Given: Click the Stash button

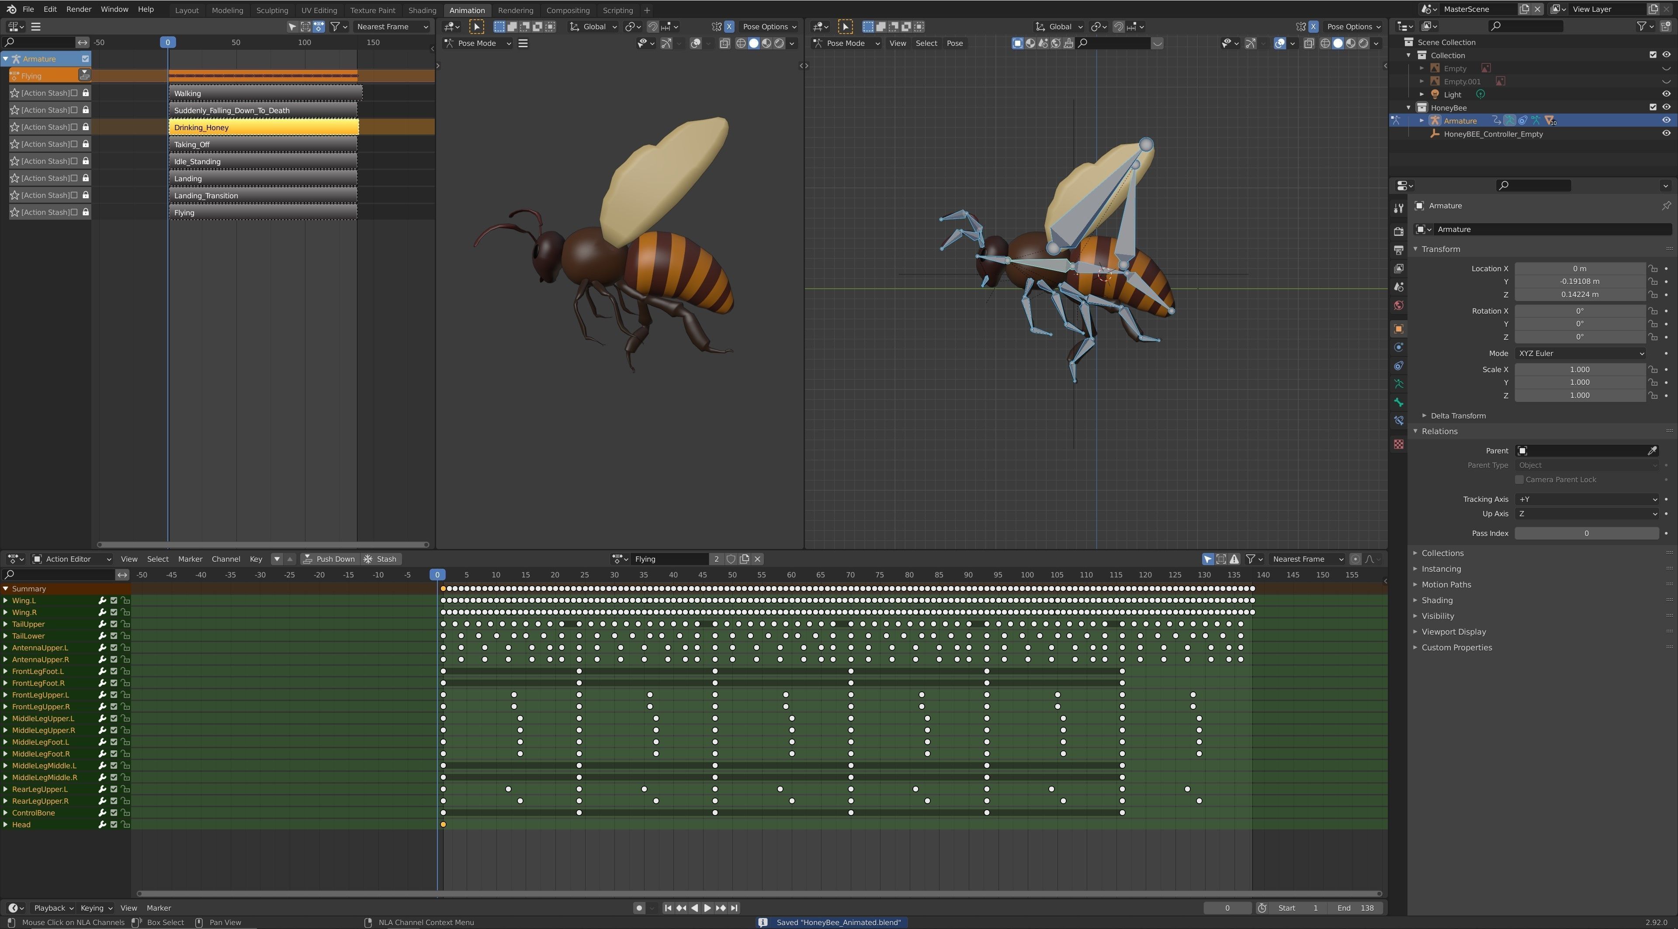Looking at the screenshot, I should [x=381, y=559].
